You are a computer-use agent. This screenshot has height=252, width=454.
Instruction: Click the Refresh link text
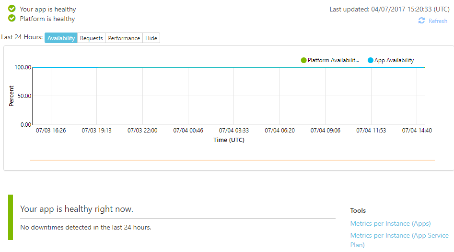(x=438, y=21)
